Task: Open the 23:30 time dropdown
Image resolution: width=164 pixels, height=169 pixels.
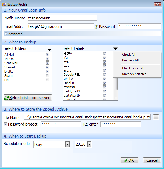Action: pos(89,144)
